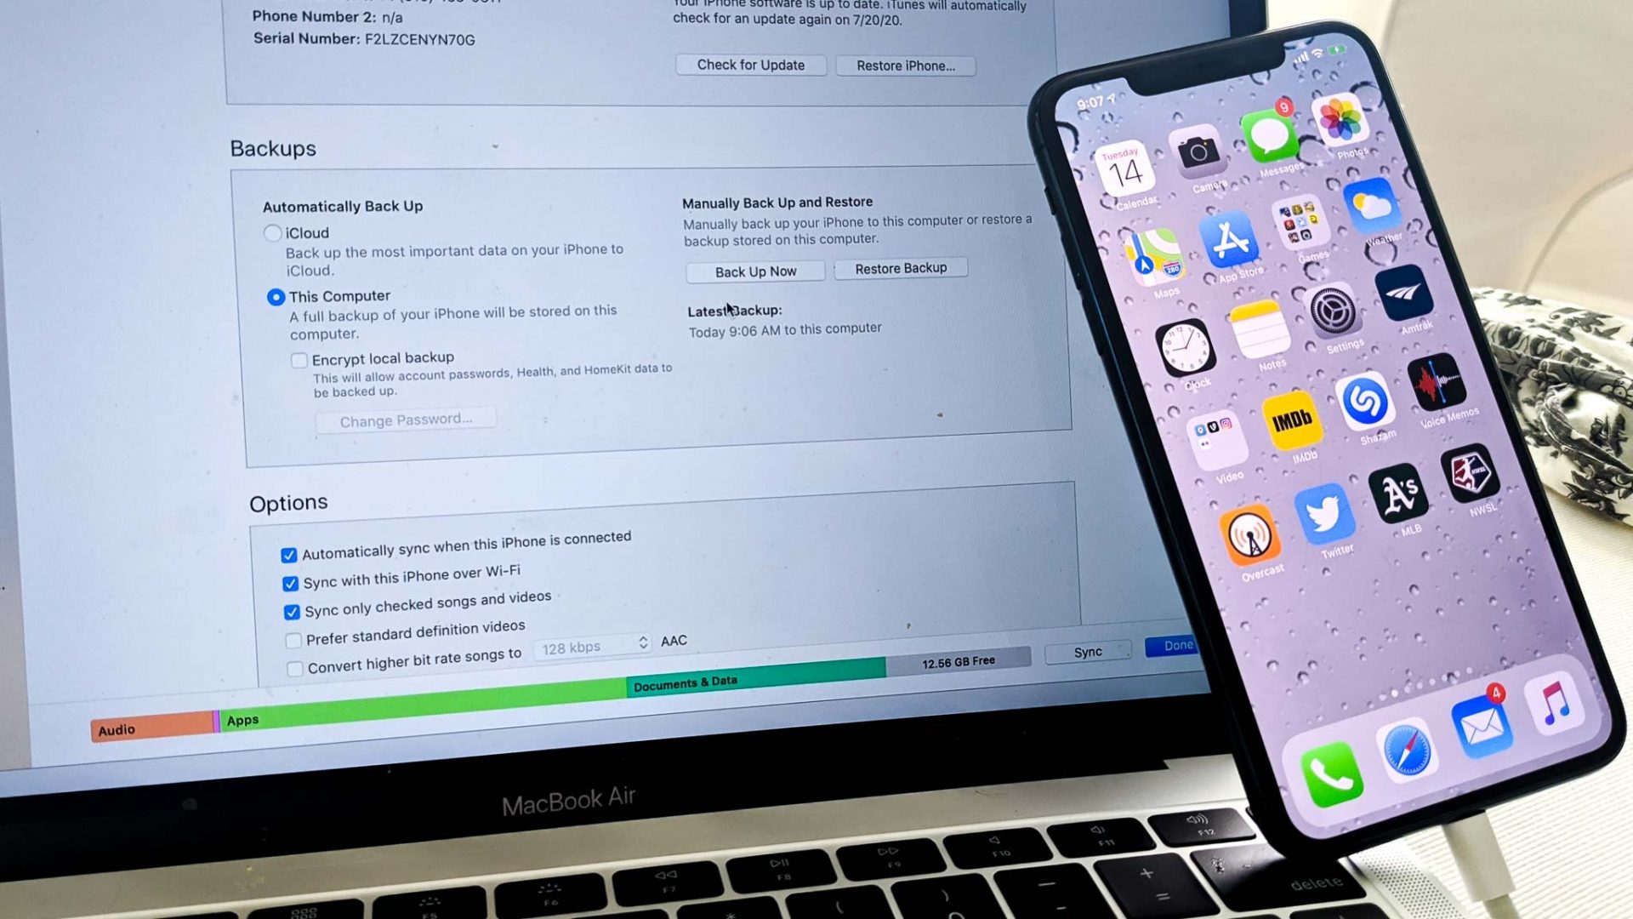Disable Prefer standard definition videos
1633x919 pixels.
(x=293, y=626)
